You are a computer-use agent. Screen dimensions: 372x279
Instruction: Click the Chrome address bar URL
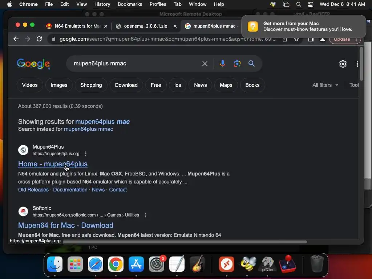click(x=167, y=39)
